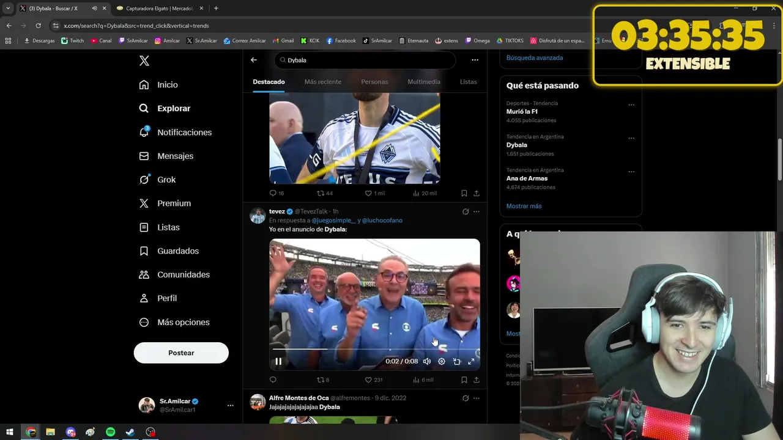Open Steam from the Windows taskbar

tap(130, 432)
